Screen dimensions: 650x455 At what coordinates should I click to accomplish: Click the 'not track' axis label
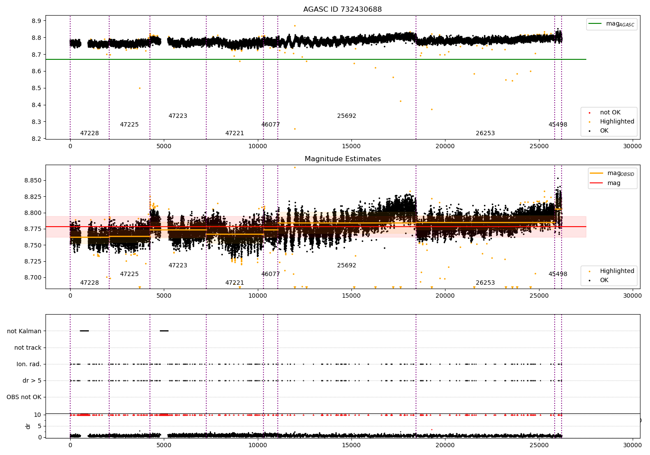pos(28,348)
